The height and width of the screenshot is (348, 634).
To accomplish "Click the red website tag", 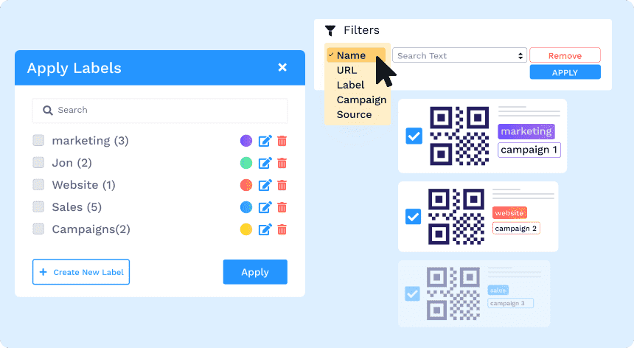I will (x=509, y=212).
